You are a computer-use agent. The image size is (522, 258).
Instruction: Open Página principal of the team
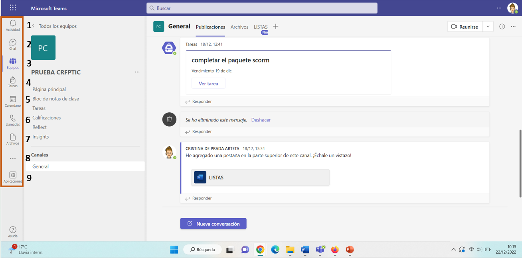tap(49, 89)
